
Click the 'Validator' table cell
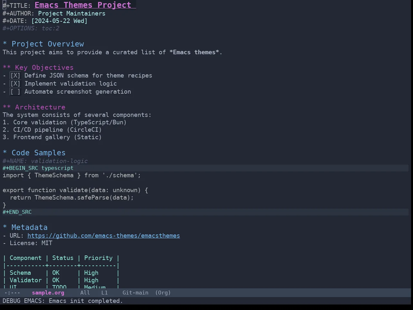click(25, 280)
